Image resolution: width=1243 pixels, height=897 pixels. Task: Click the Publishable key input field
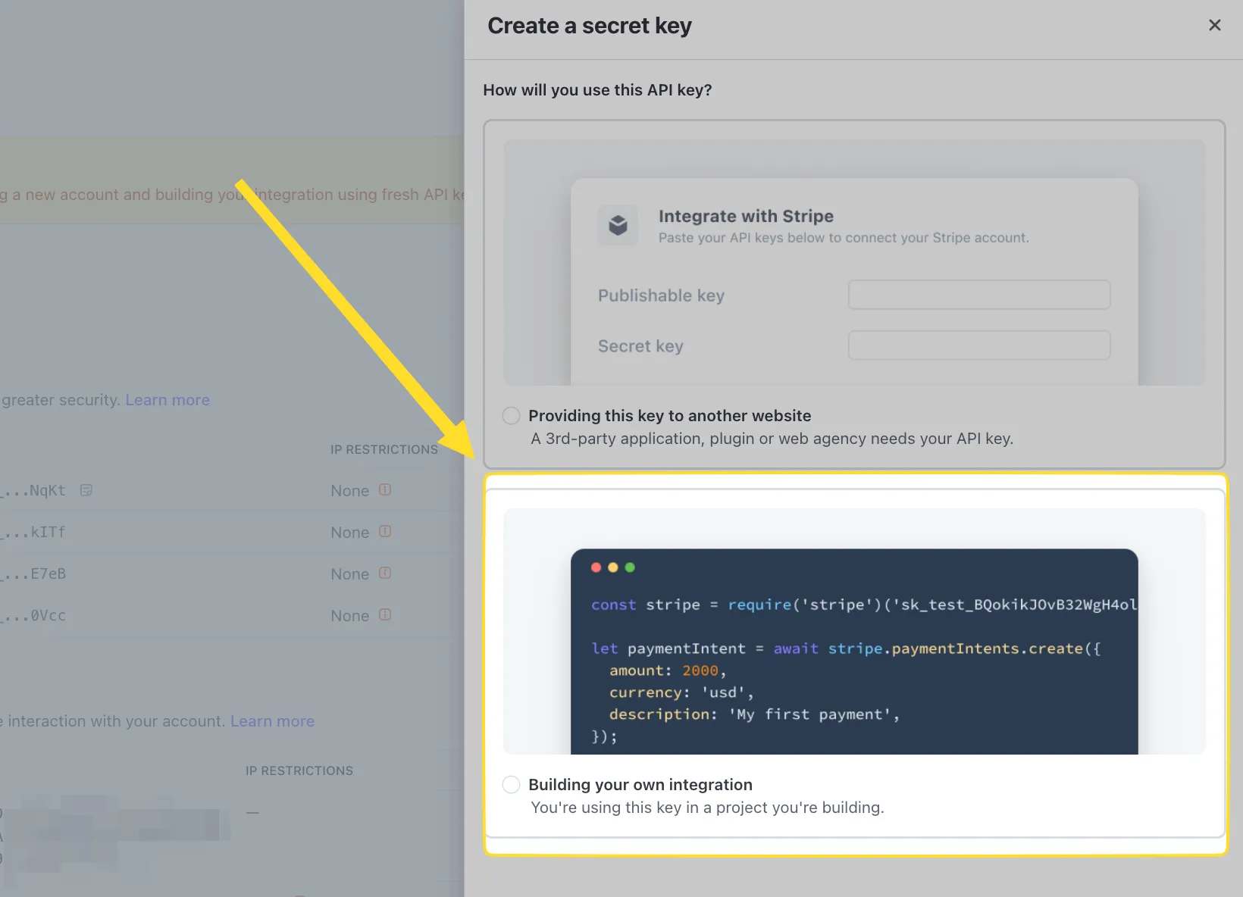[x=978, y=295]
